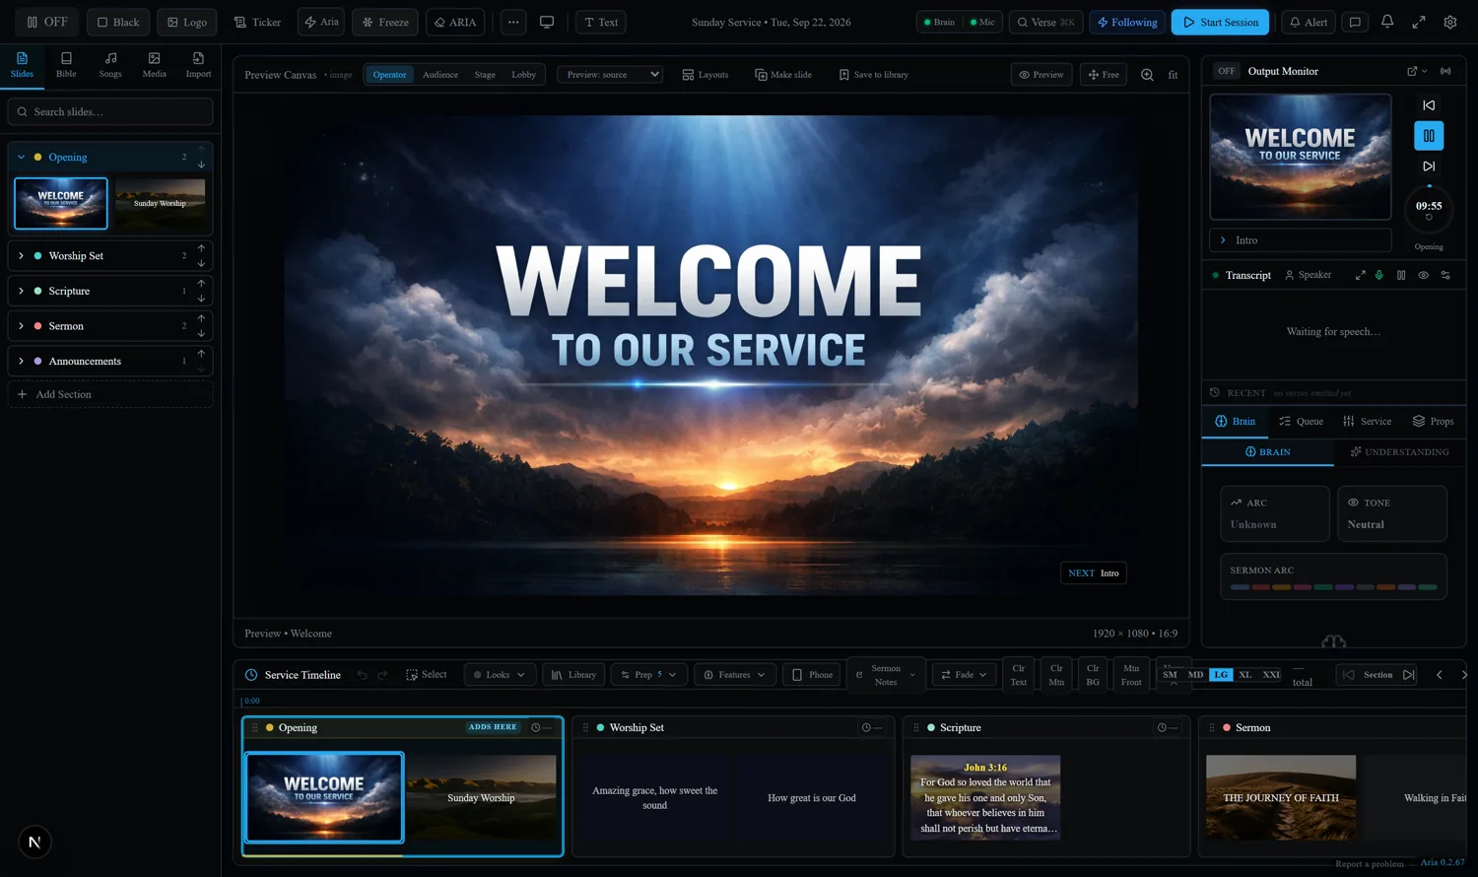Click the Transcript settings sliders icon
The width and height of the screenshot is (1478, 877).
pos(1445,275)
